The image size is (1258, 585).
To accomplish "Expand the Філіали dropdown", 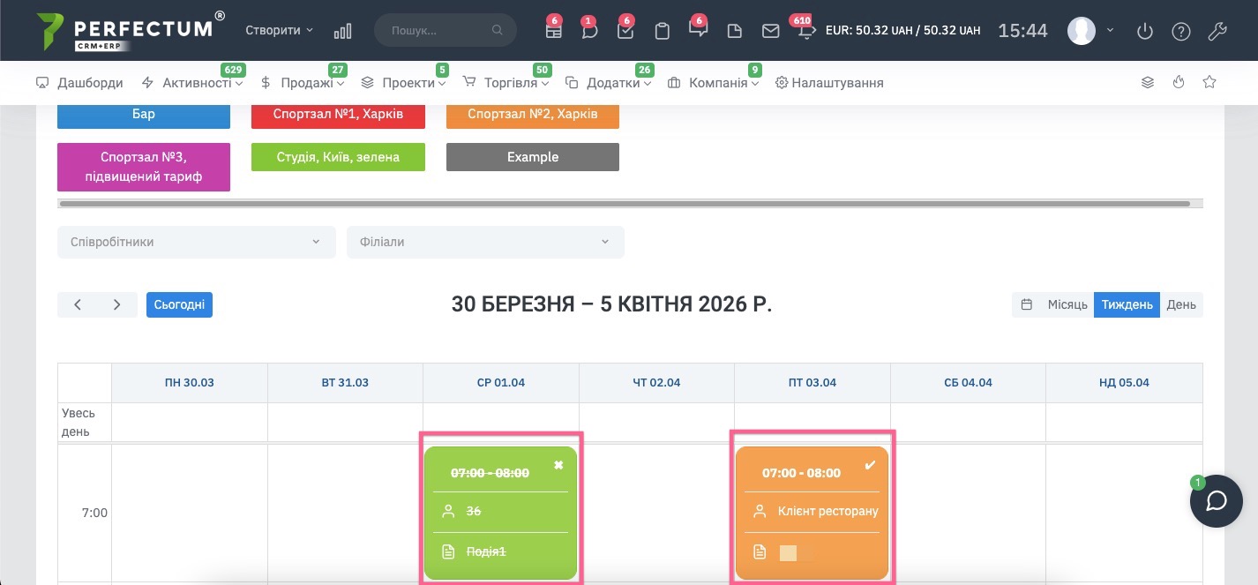I will [485, 242].
